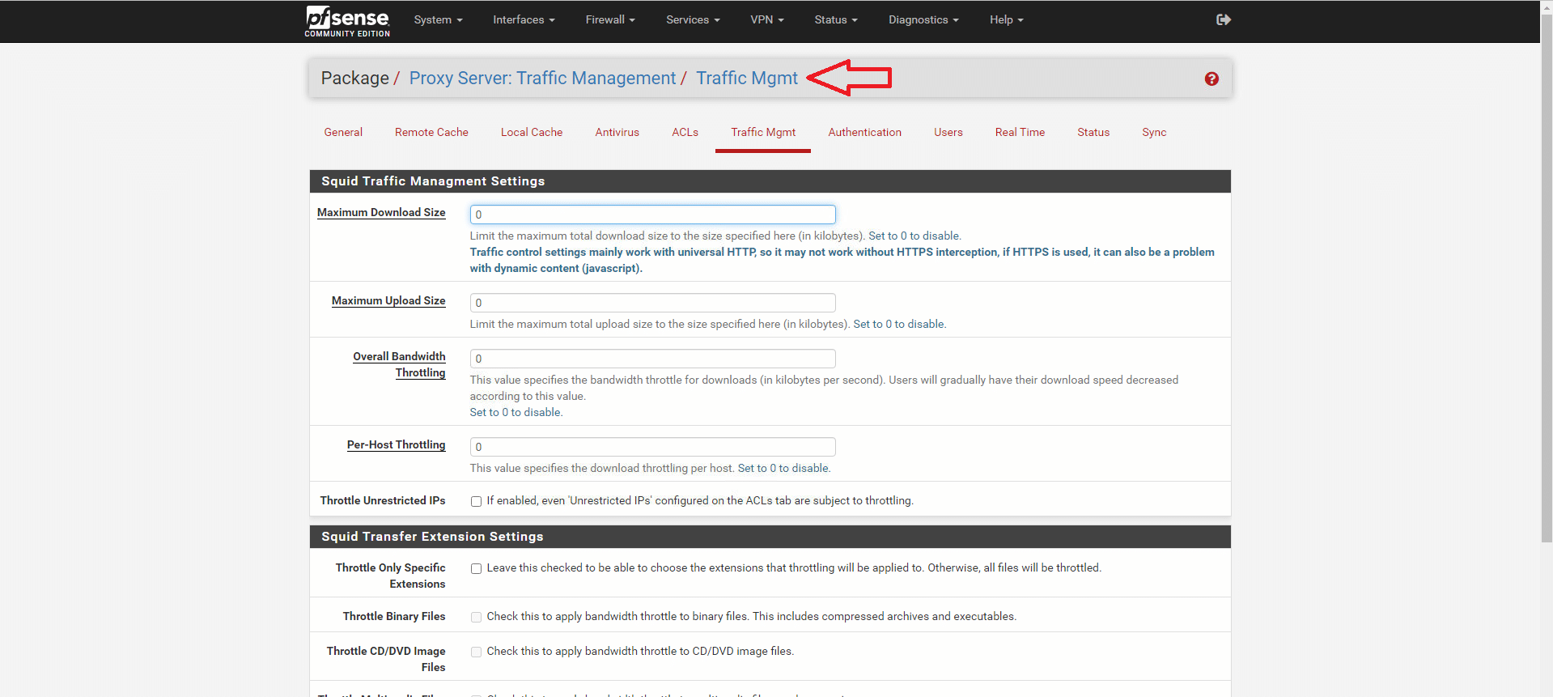Open the Help menu
This screenshot has height=697, width=1553.
pyautogui.click(x=1007, y=19)
